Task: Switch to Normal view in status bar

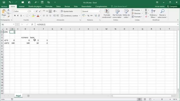Action: click(139, 99)
